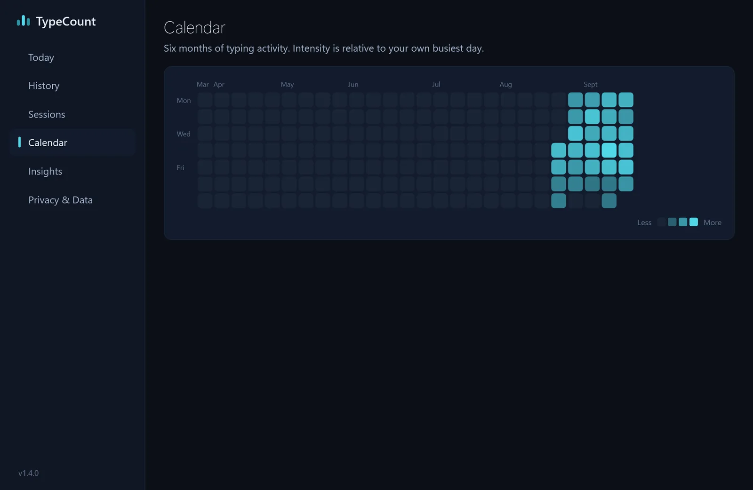Viewport: 753px width, 490px height.
Task: Click the Aug month label
Action: 505,84
